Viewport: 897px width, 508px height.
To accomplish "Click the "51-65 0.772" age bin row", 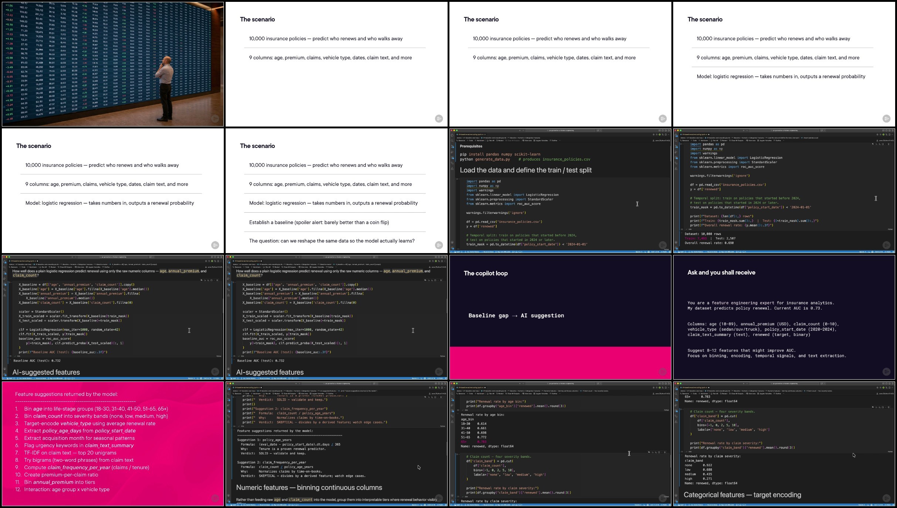I will 474,437.
